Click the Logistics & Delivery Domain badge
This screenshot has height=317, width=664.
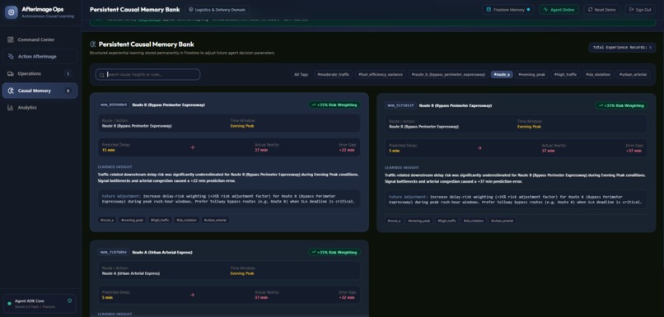point(217,9)
